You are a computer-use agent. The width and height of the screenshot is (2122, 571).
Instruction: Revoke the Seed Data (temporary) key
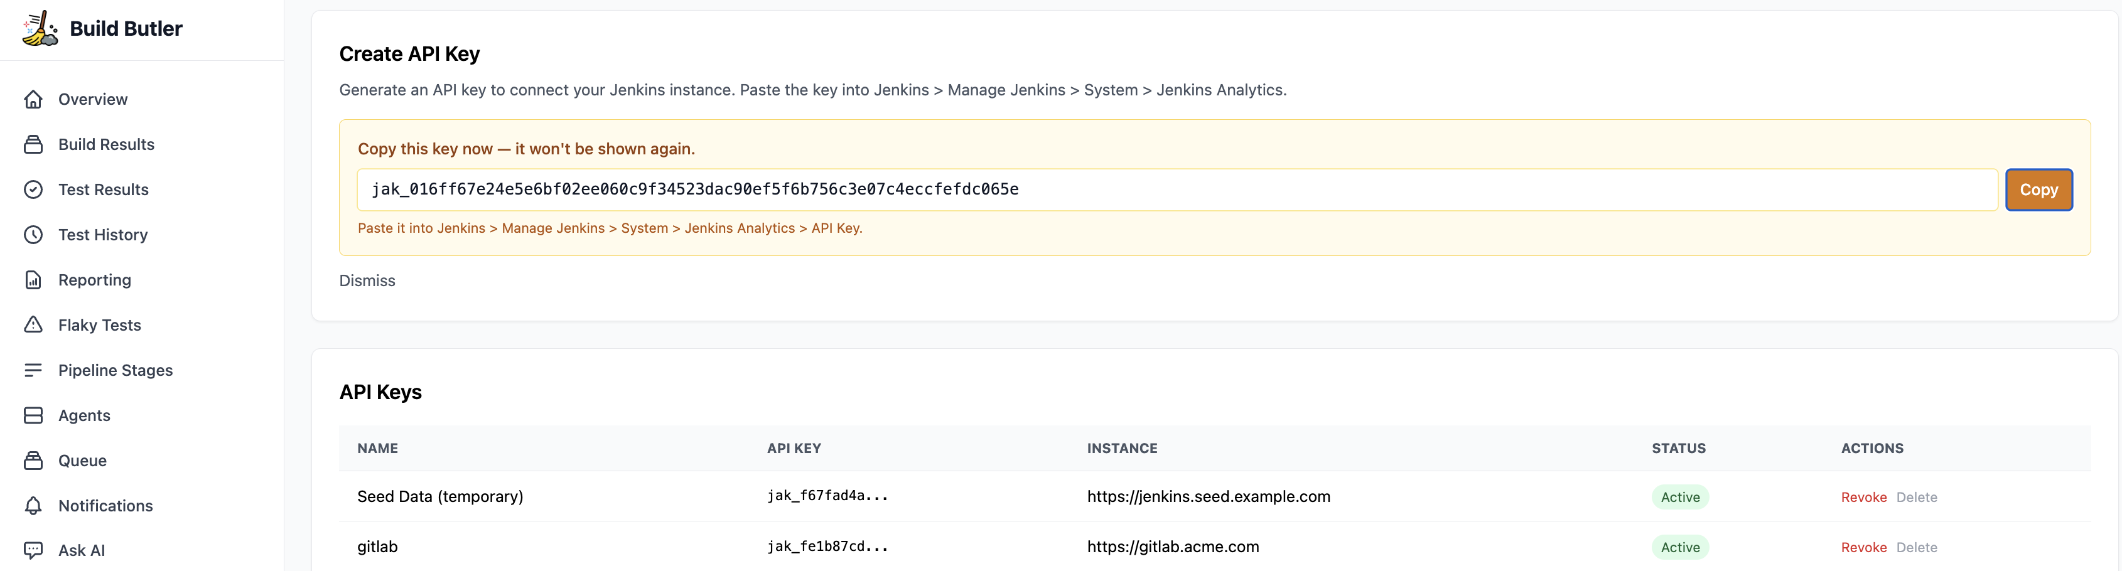[x=1863, y=498]
